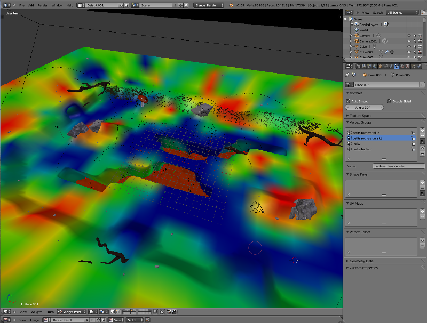Open the Weights menu in 3D view header
This screenshot has width=427, height=323.
point(36,312)
